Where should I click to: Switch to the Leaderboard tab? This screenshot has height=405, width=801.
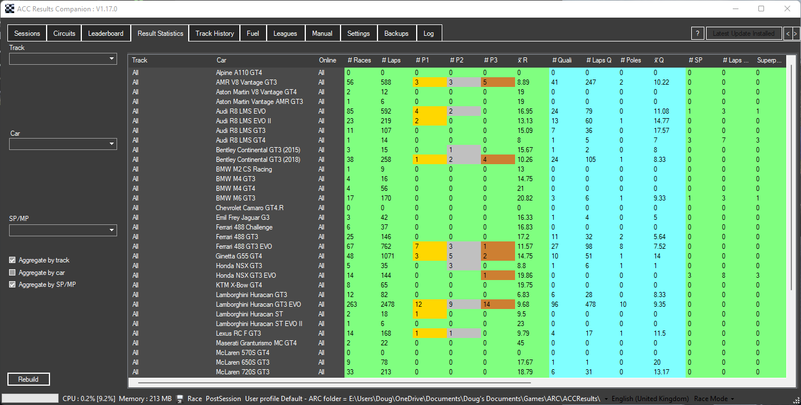(x=106, y=34)
